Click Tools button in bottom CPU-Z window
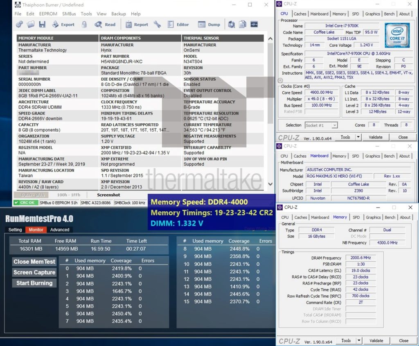This screenshot has height=346, width=419. [346, 341]
